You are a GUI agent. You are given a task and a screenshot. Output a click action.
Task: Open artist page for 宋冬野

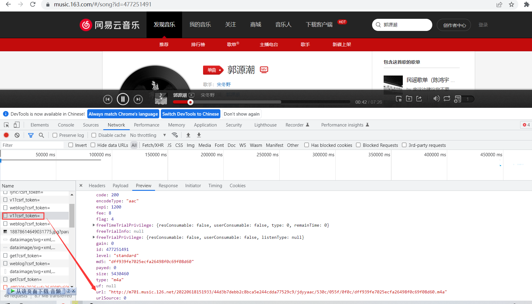click(x=223, y=84)
